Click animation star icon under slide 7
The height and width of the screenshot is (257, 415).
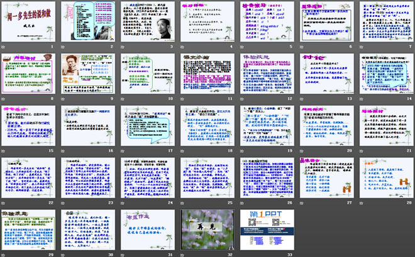tap(362, 47)
